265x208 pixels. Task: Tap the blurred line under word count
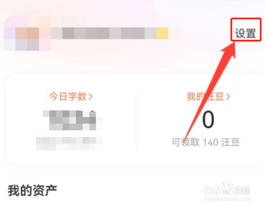[x=69, y=144]
